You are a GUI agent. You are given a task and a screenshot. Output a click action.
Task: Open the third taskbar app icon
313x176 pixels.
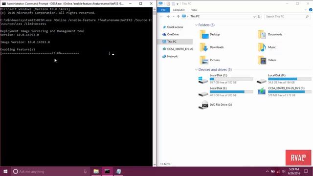(118, 172)
